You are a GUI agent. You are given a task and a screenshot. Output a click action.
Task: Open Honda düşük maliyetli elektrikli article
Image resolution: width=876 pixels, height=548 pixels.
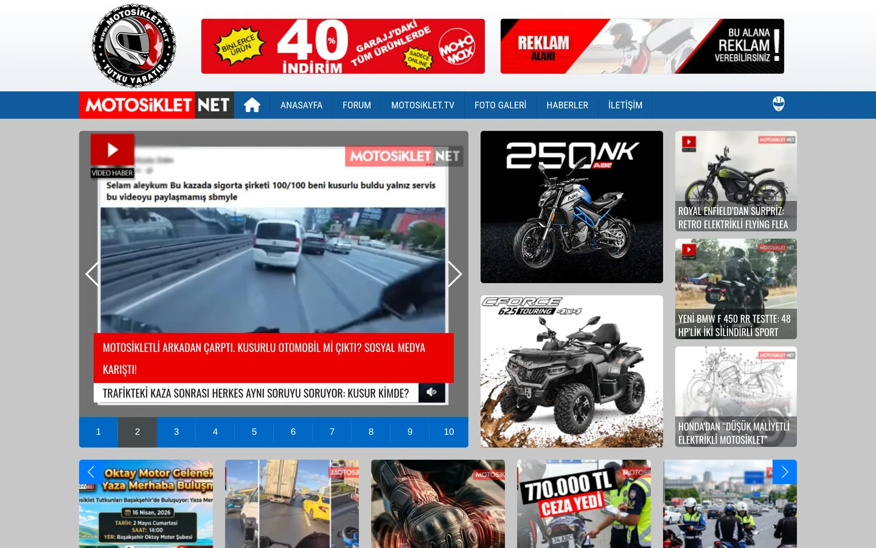point(736,396)
